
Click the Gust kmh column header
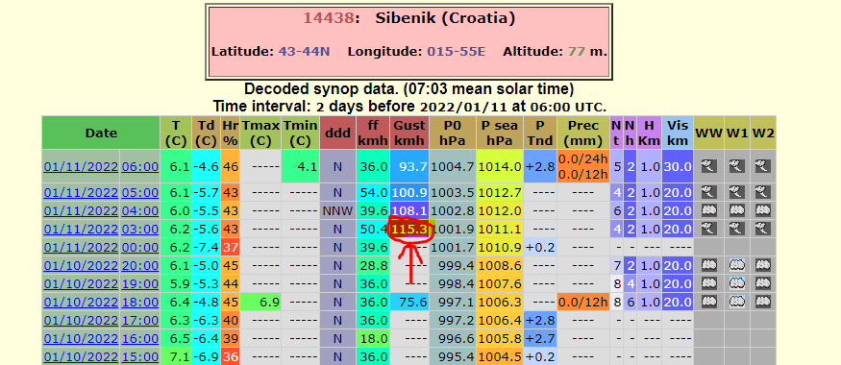point(409,133)
